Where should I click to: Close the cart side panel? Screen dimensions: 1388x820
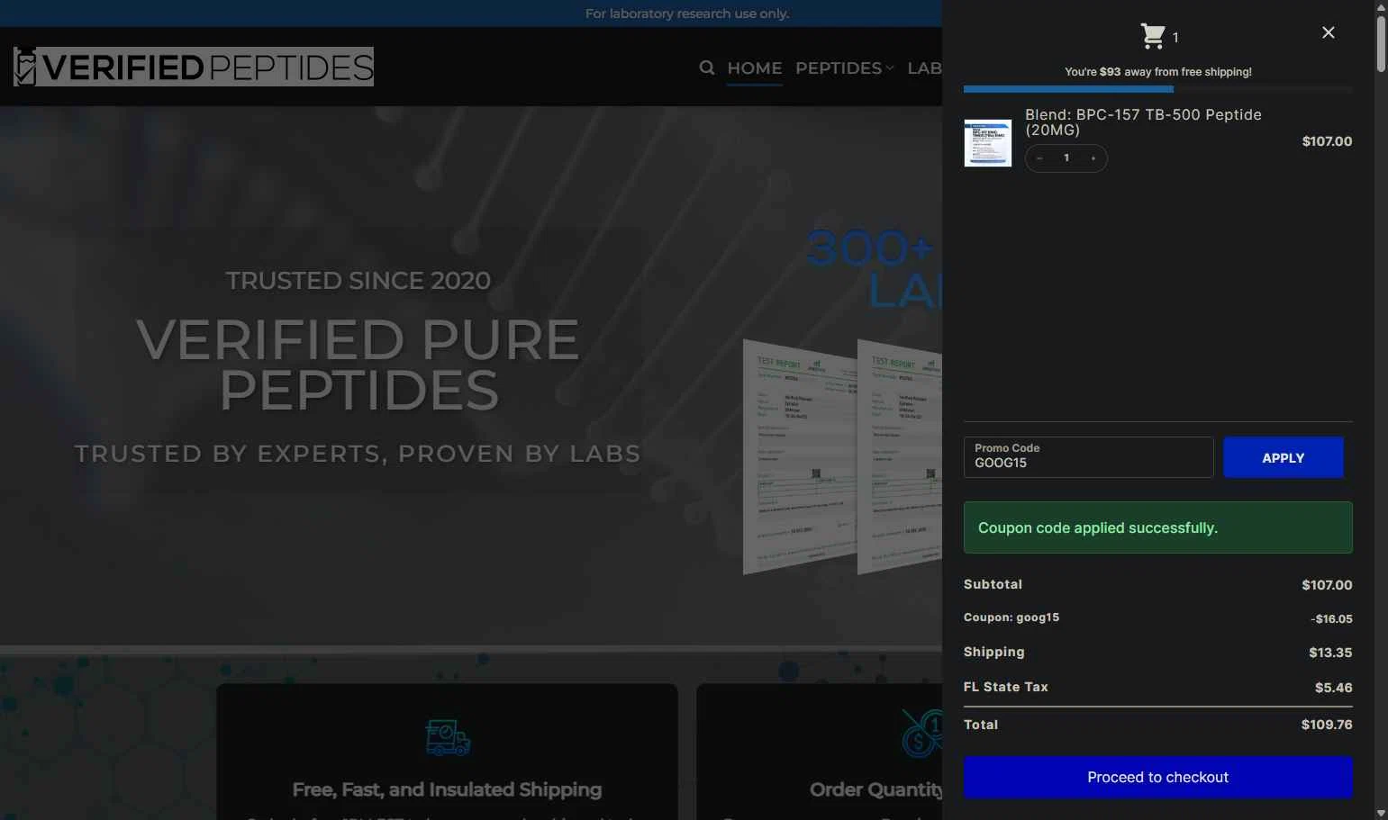[1329, 32]
